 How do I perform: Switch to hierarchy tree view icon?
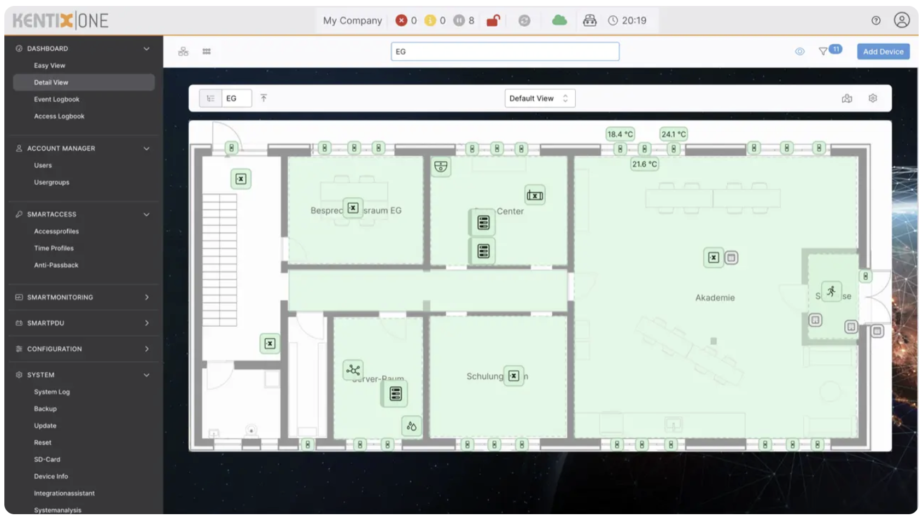[x=183, y=51]
